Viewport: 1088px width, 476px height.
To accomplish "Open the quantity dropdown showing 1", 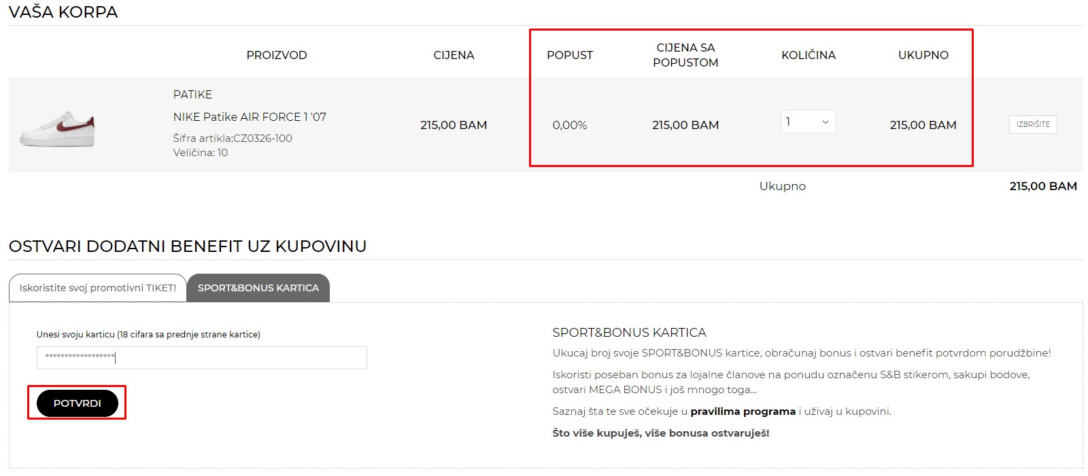I will click(808, 122).
